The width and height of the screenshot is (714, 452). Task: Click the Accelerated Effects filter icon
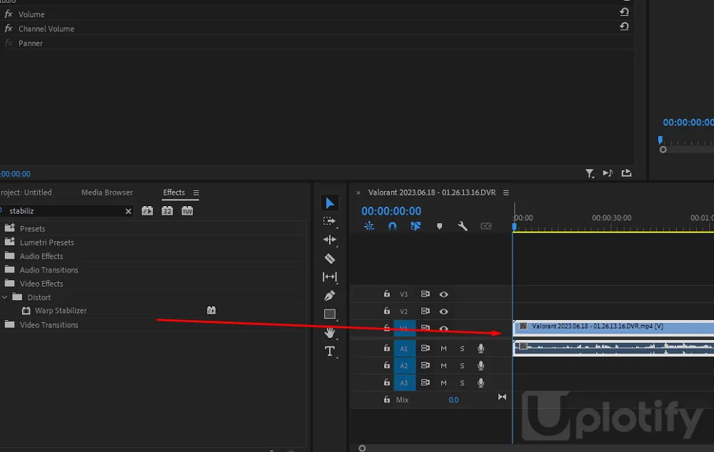pos(147,211)
